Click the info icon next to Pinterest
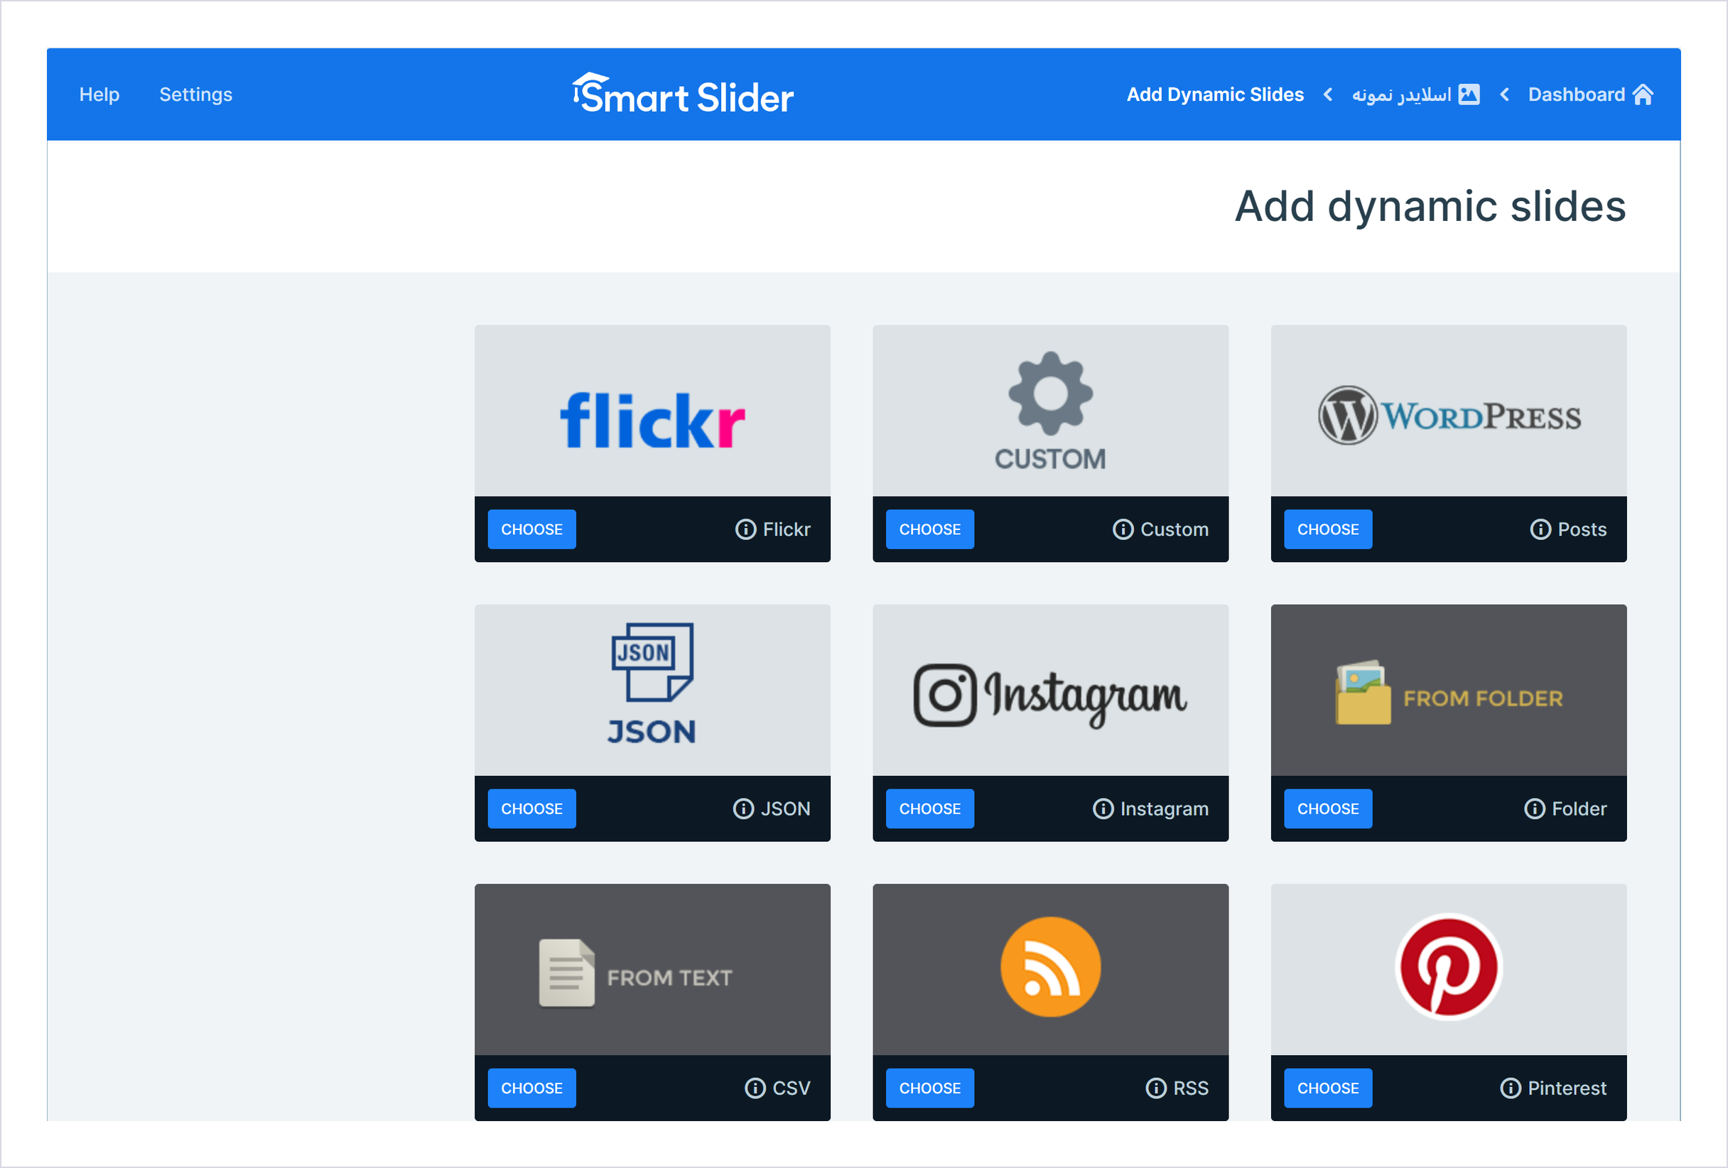 [1510, 1088]
